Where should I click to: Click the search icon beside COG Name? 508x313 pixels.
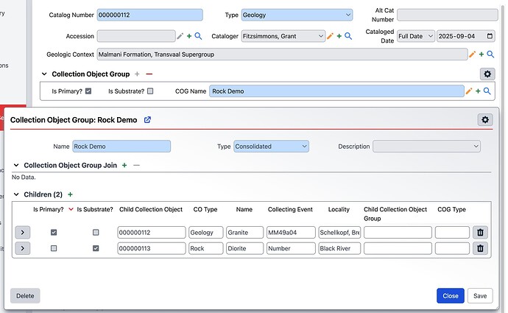(x=487, y=91)
